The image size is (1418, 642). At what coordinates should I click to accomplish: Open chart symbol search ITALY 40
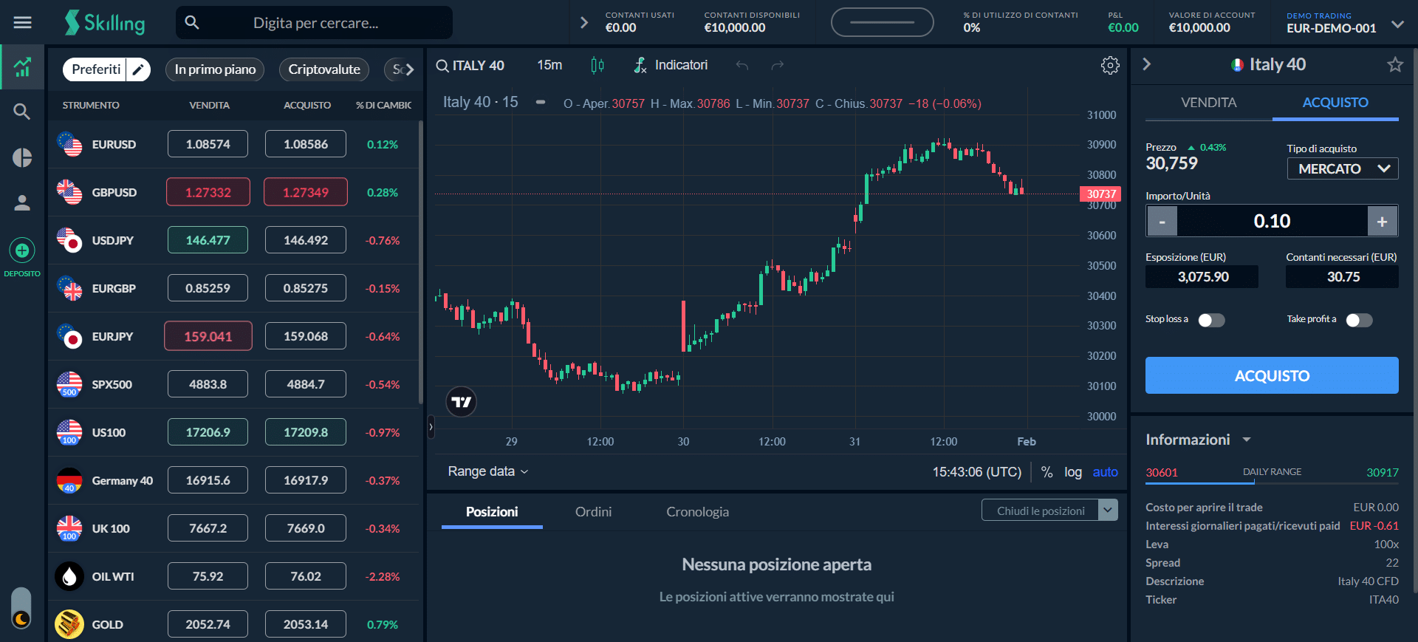tap(470, 66)
